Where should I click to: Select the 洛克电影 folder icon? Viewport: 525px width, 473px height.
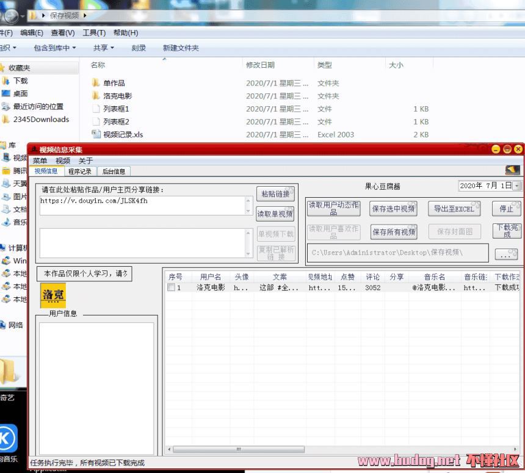pos(96,96)
